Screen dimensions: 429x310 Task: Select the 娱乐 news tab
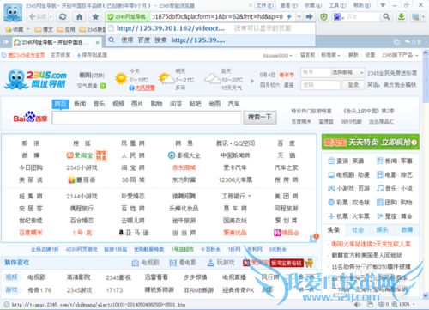(382, 229)
